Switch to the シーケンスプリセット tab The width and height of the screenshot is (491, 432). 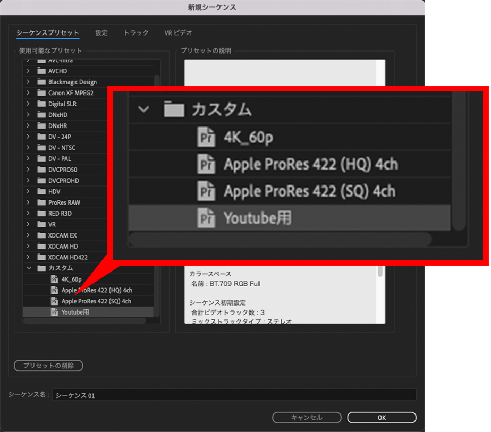pos(48,33)
